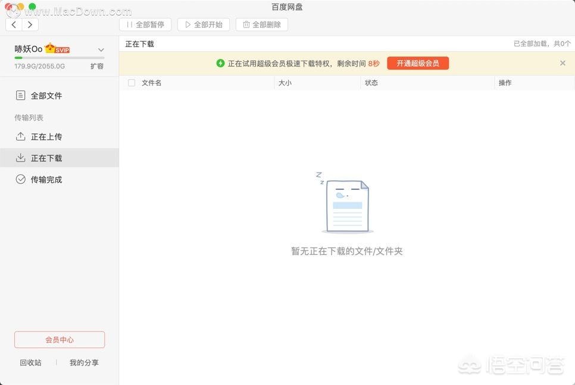Open 传输完成 list

46,180
